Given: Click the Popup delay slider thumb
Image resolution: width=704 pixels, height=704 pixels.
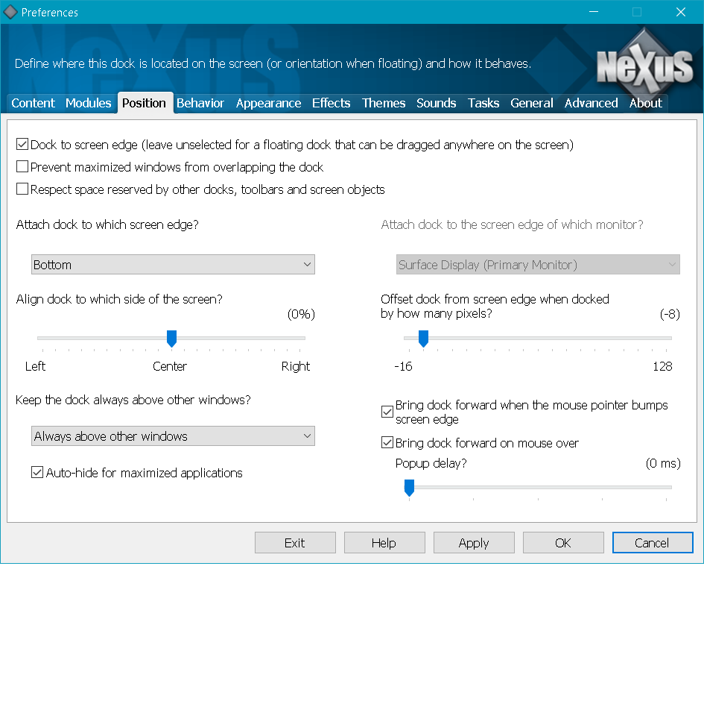Looking at the screenshot, I should point(409,488).
